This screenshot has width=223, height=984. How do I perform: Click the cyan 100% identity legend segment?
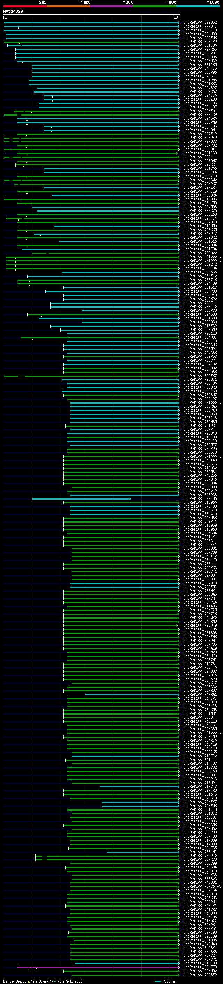198,6
